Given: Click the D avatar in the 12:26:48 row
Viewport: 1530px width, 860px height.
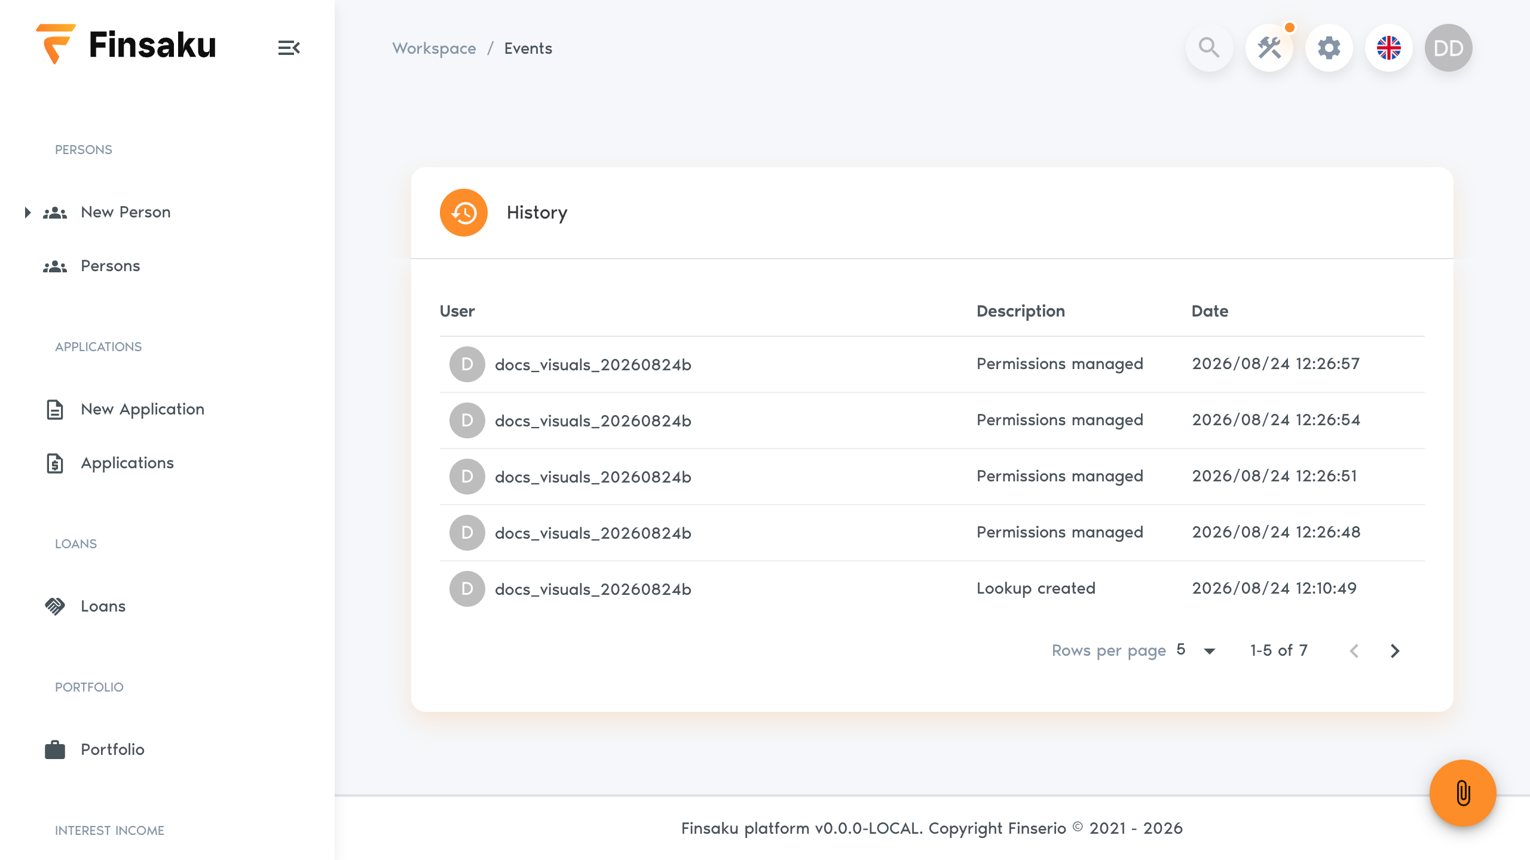Looking at the screenshot, I should [x=467, y=533].
